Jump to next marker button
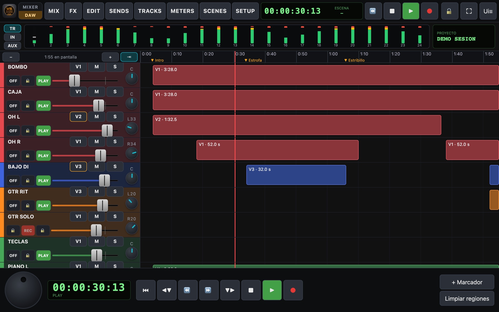499x312 pixels. [x=230, y=290]
